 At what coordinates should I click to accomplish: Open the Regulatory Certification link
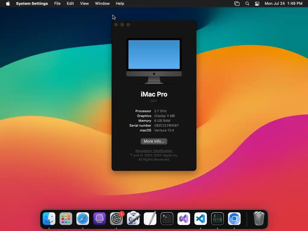(x=154, y=151)
